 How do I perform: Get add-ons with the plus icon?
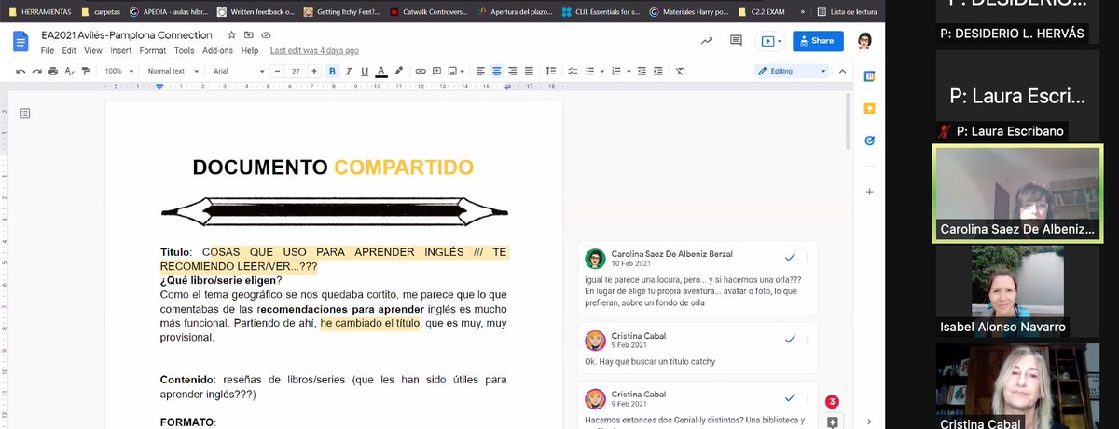coord(869,191)
